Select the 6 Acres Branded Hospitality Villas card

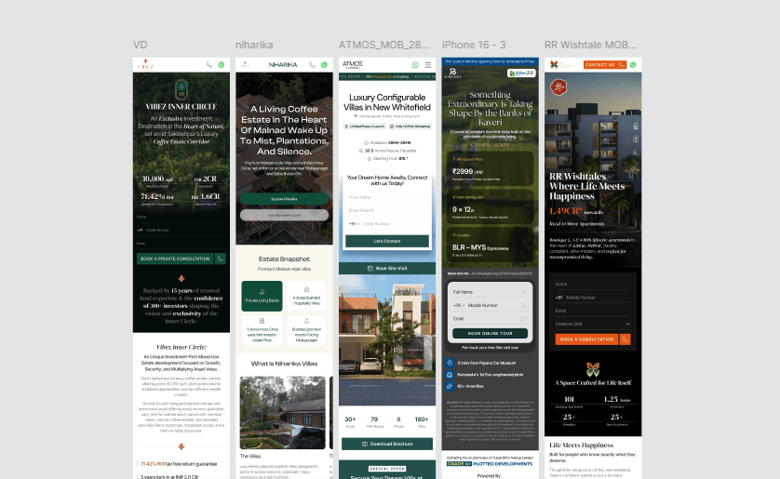coord(306,296)
